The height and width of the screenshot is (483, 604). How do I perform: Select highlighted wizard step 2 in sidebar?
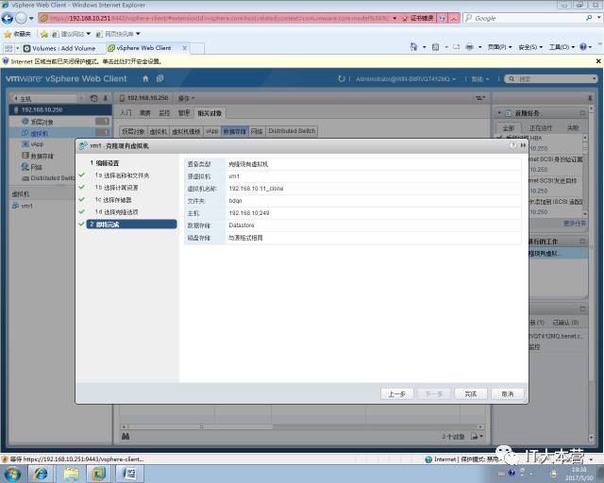coord(131,225)
